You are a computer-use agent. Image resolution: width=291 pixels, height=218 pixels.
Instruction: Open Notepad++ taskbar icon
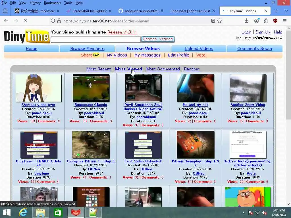93,212
